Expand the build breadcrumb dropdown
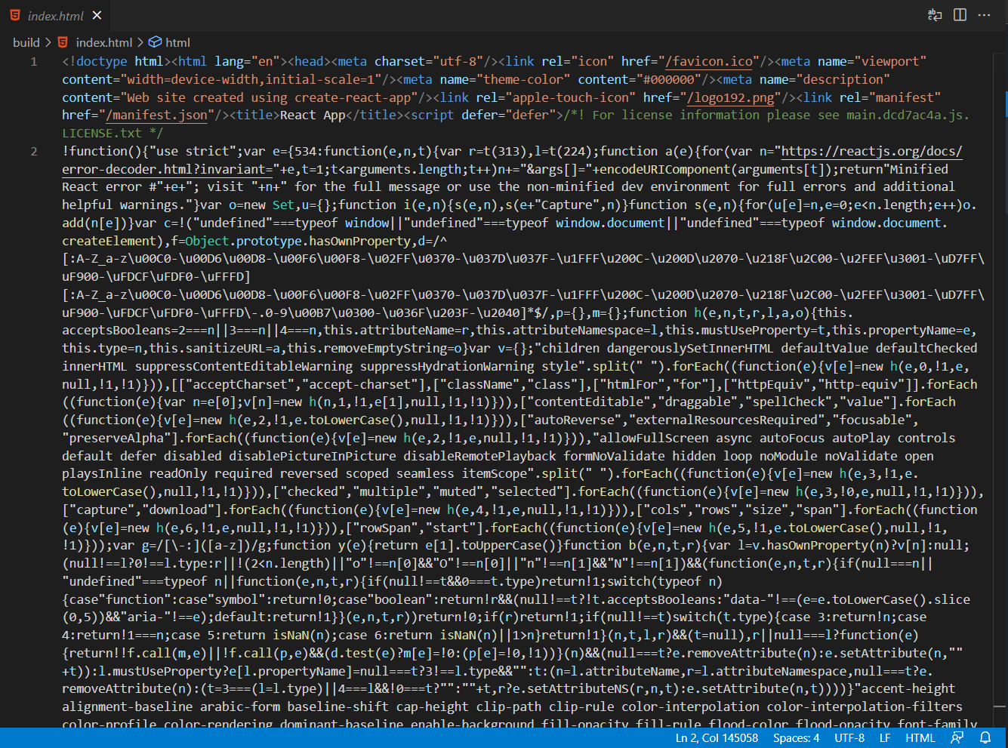 click(26, 42)
